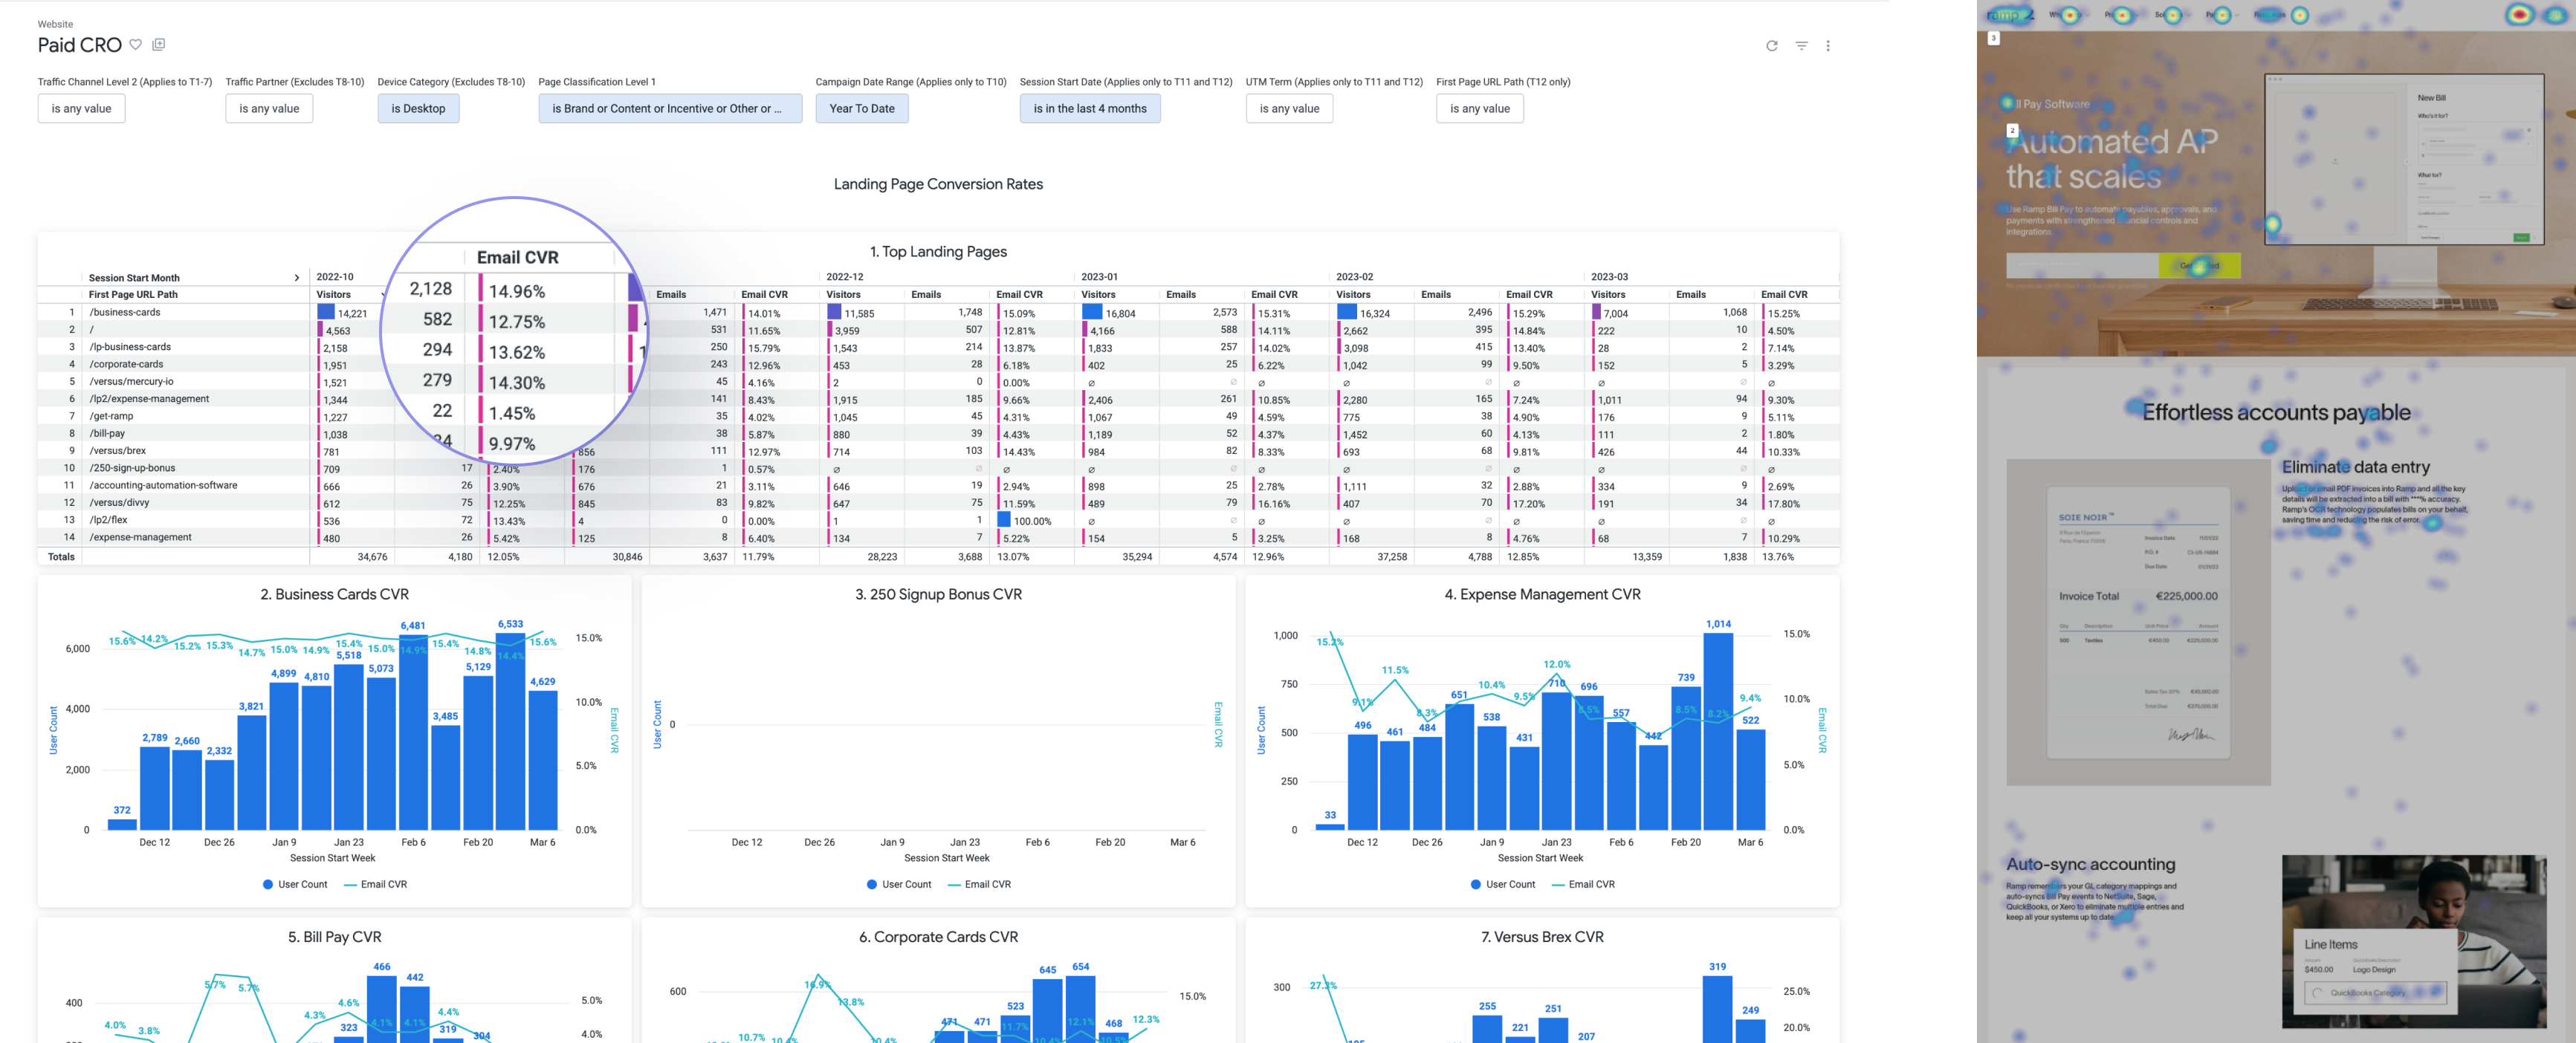Image resolution: width=2576 pixels, height=1043 pixels.
Task: Favorite the Paid CRO dashboard with heart icon
Action: (136, 44)
